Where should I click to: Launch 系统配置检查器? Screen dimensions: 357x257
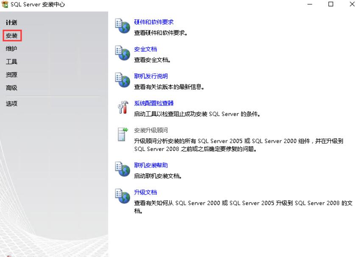153,103
